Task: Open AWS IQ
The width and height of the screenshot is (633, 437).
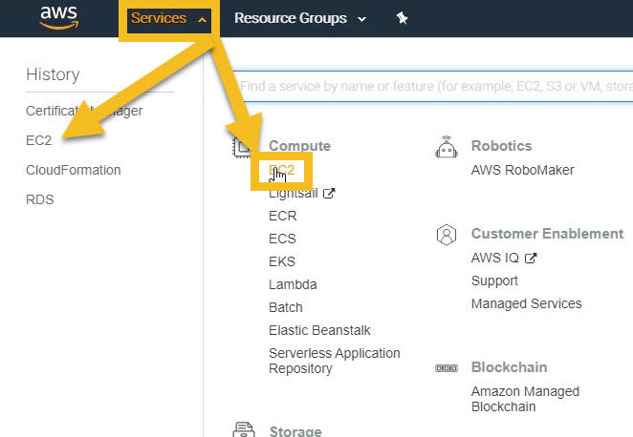Action: [495, 258]
